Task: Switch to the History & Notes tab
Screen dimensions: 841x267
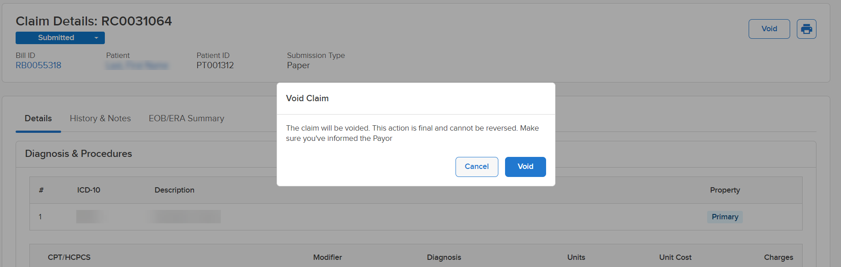Action: click(100, 118)
